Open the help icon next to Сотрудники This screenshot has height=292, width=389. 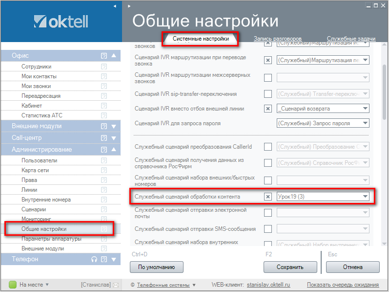coord(103,67)
